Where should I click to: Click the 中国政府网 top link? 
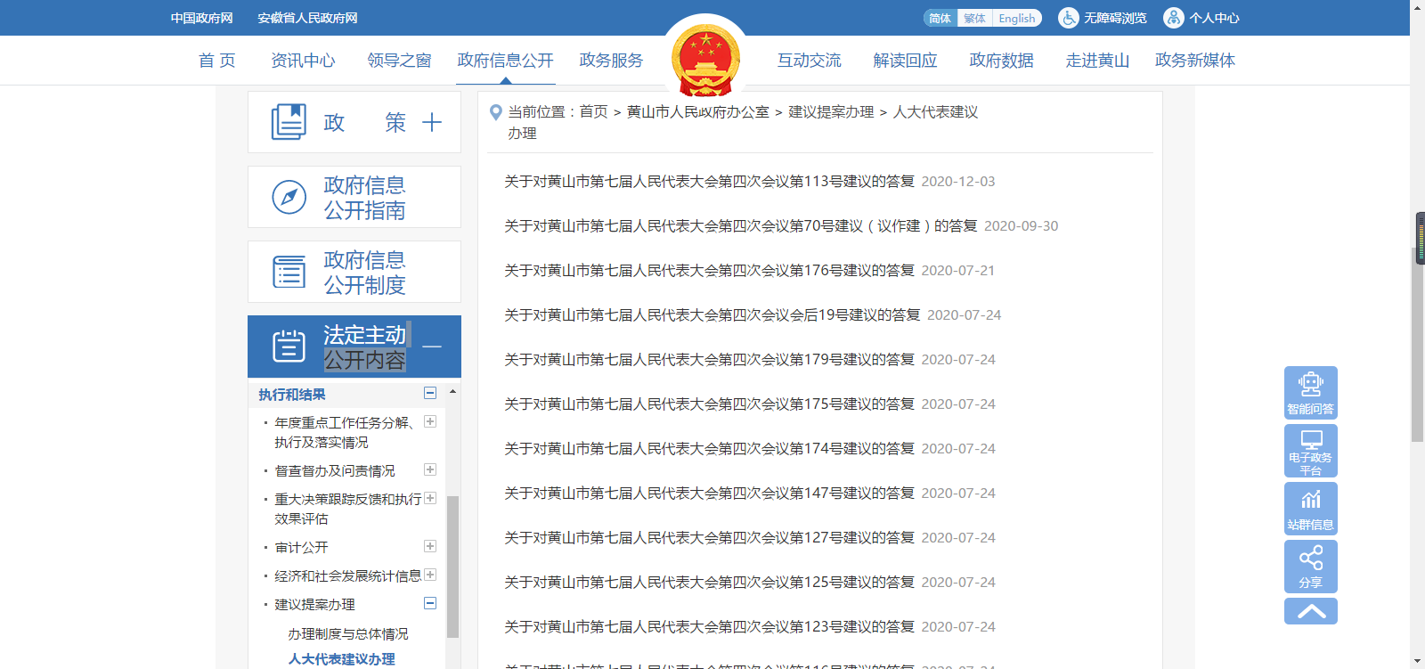[202, 18]
